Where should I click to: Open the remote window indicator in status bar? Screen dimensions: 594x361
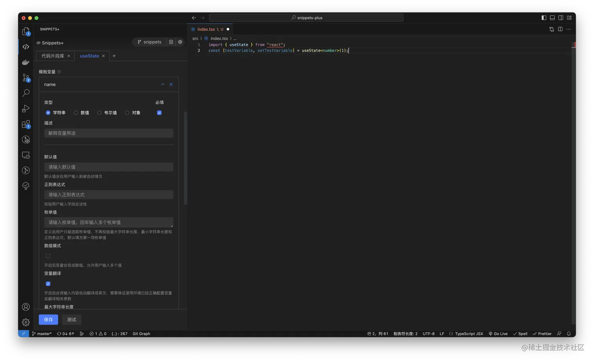pyautogui.click(x=24, y=334)
